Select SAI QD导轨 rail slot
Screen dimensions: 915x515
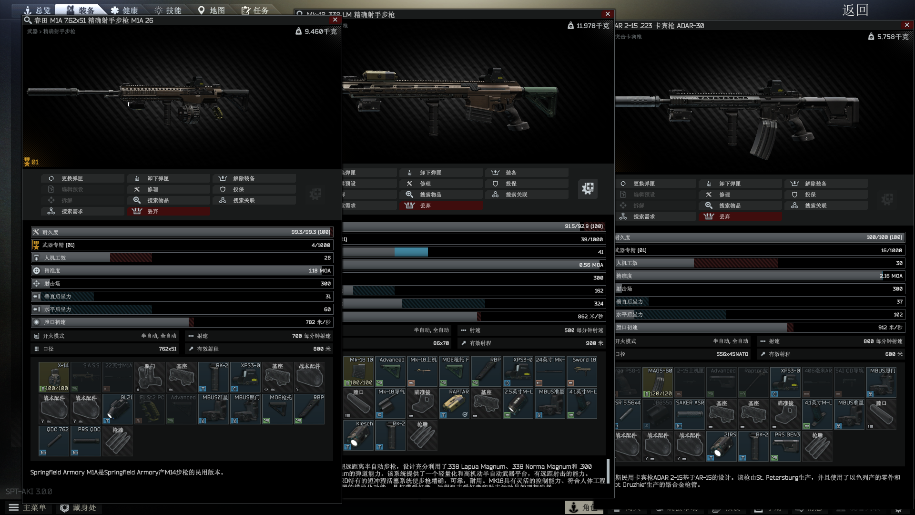849,382
